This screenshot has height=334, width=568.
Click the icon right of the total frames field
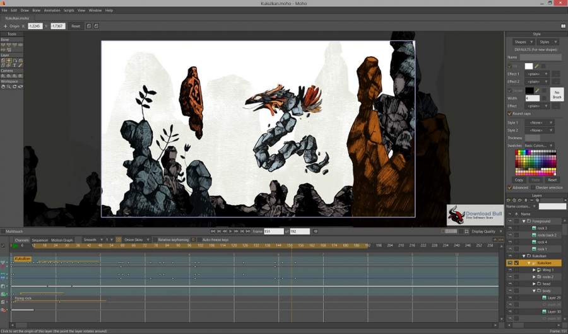316,231
